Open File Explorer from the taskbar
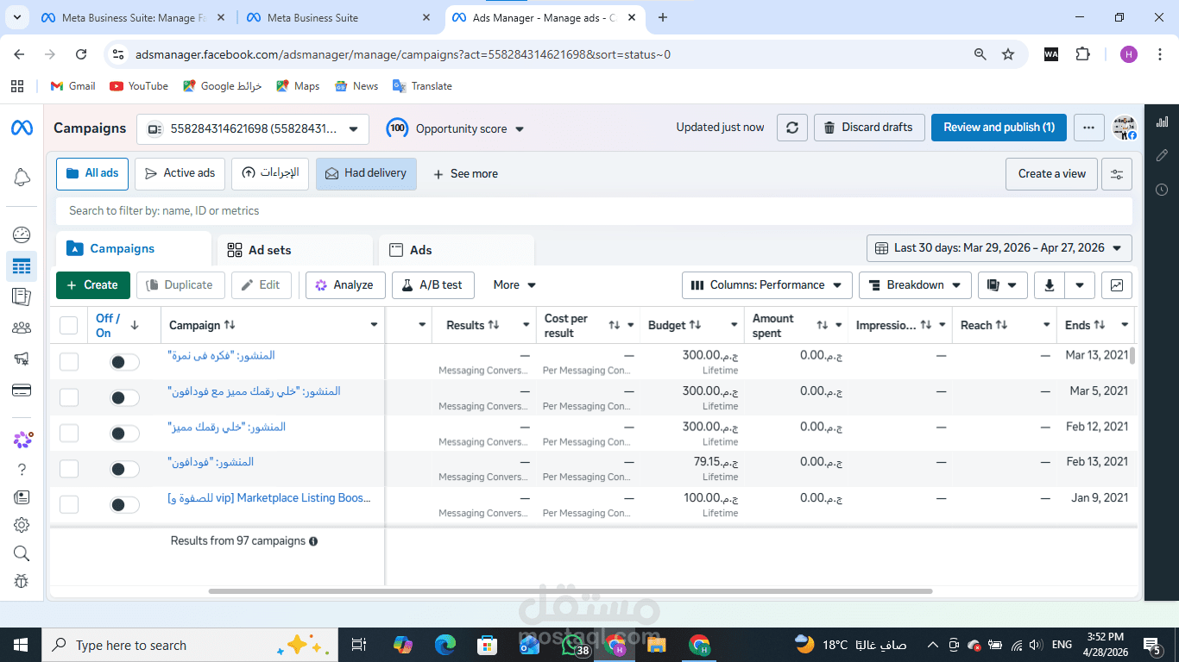1179x662 pixels. click(x=656, y=645)
